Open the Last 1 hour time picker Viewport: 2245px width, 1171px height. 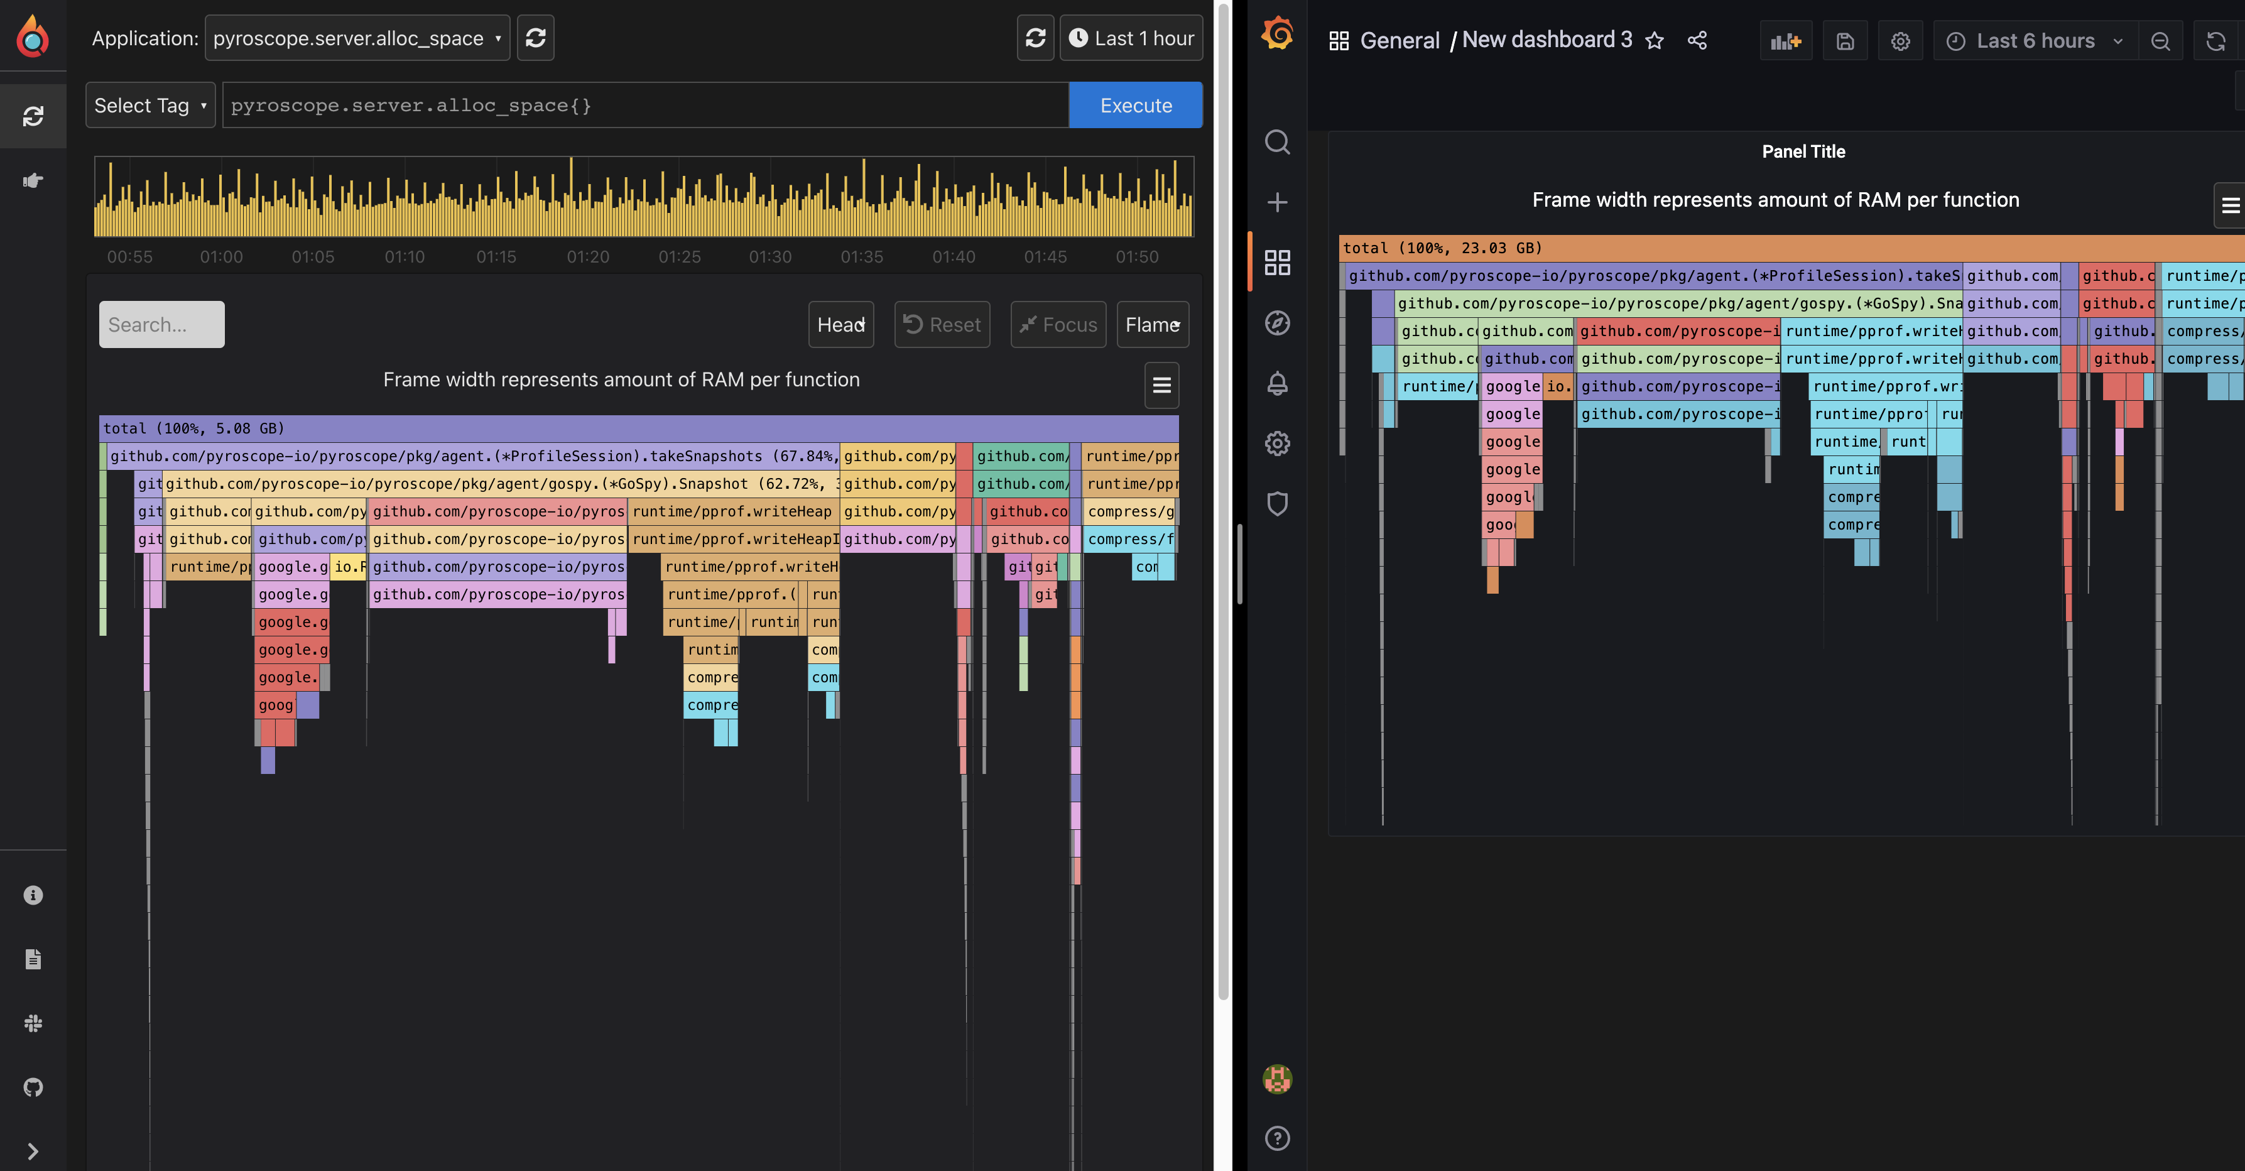[1131, 38]
